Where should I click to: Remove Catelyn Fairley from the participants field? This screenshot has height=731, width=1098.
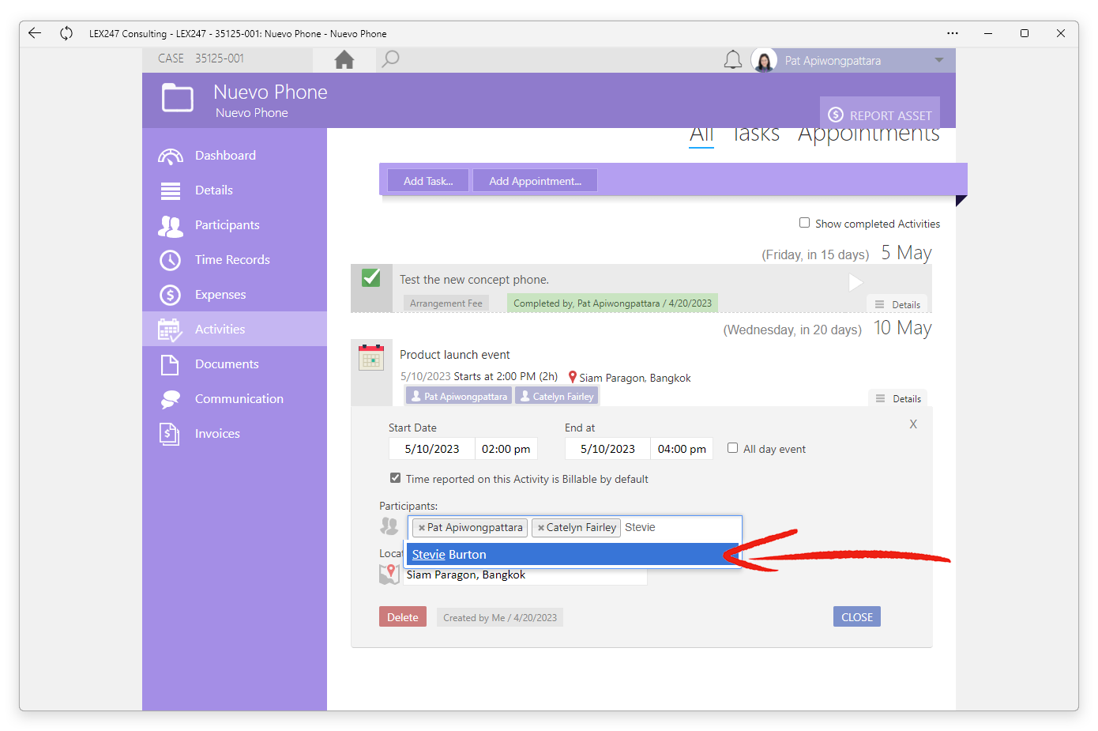coord(541,528)
